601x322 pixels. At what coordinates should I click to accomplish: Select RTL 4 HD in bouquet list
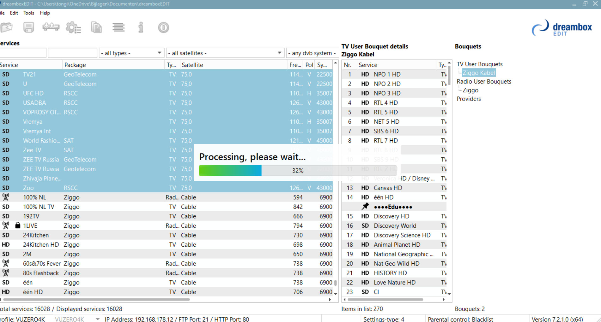[x=394, y=102]
